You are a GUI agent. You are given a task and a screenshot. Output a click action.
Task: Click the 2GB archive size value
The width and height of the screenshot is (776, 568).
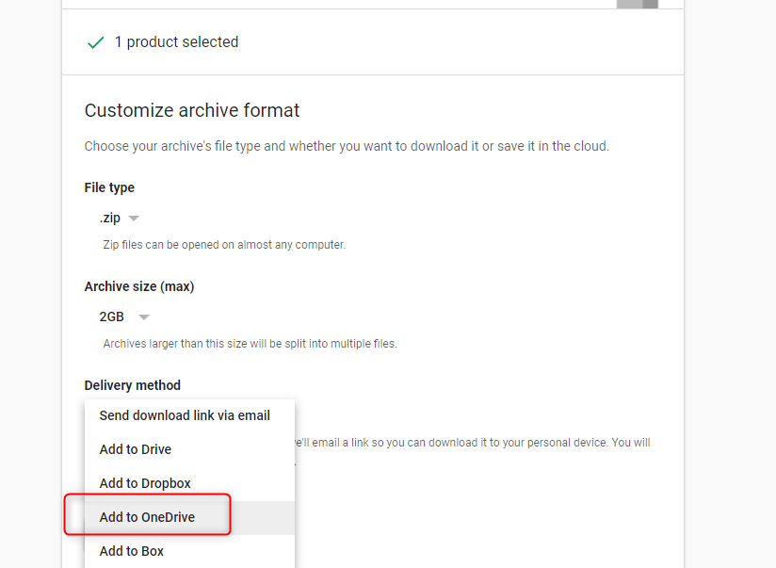point(112,316)
